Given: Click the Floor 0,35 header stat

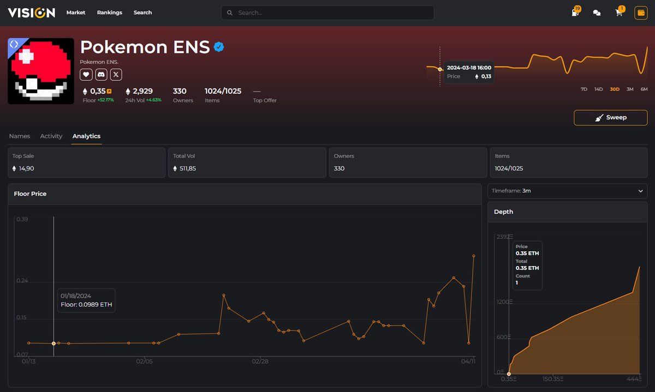Looking at the screenshot, I should 98,95.
